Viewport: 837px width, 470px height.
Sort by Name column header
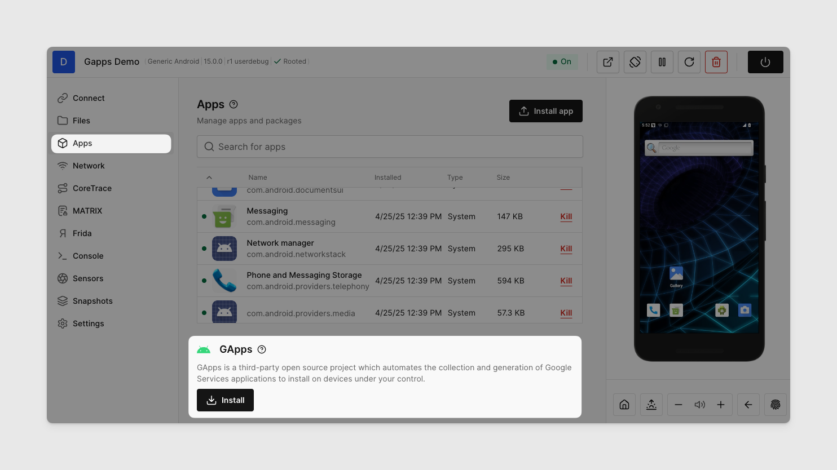[x=258, y=178]
